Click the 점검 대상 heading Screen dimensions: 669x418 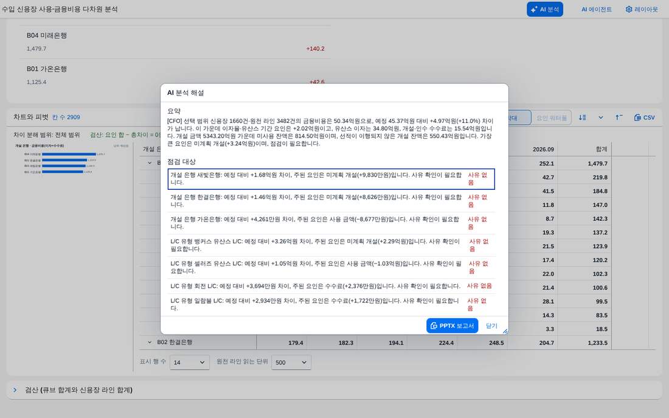181,162
